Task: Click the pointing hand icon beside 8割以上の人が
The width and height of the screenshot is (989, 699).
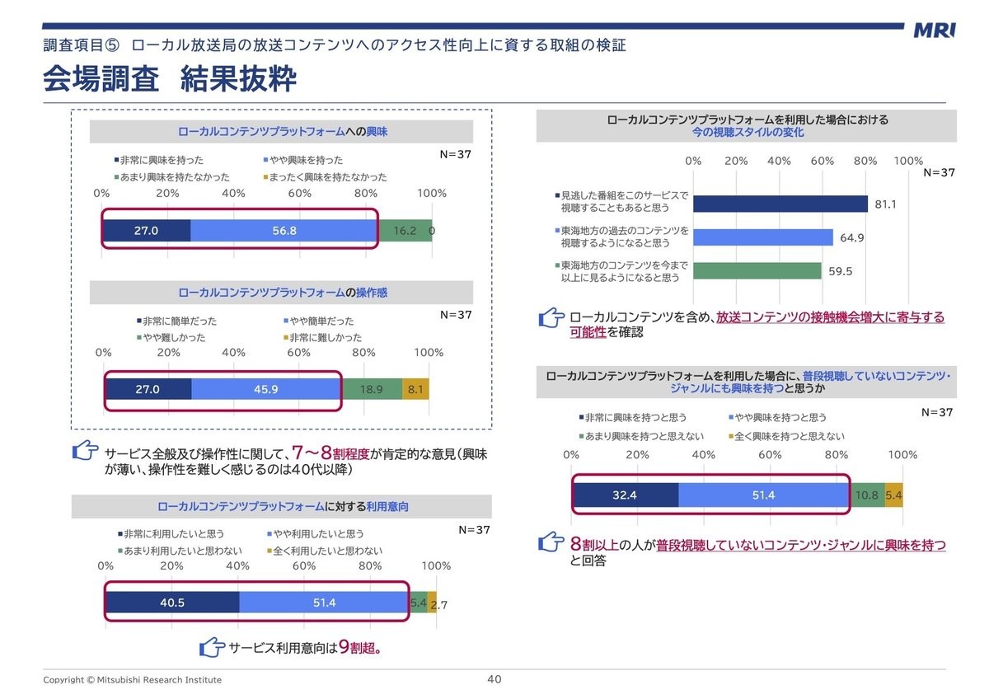Action: (x=550, y=543)
